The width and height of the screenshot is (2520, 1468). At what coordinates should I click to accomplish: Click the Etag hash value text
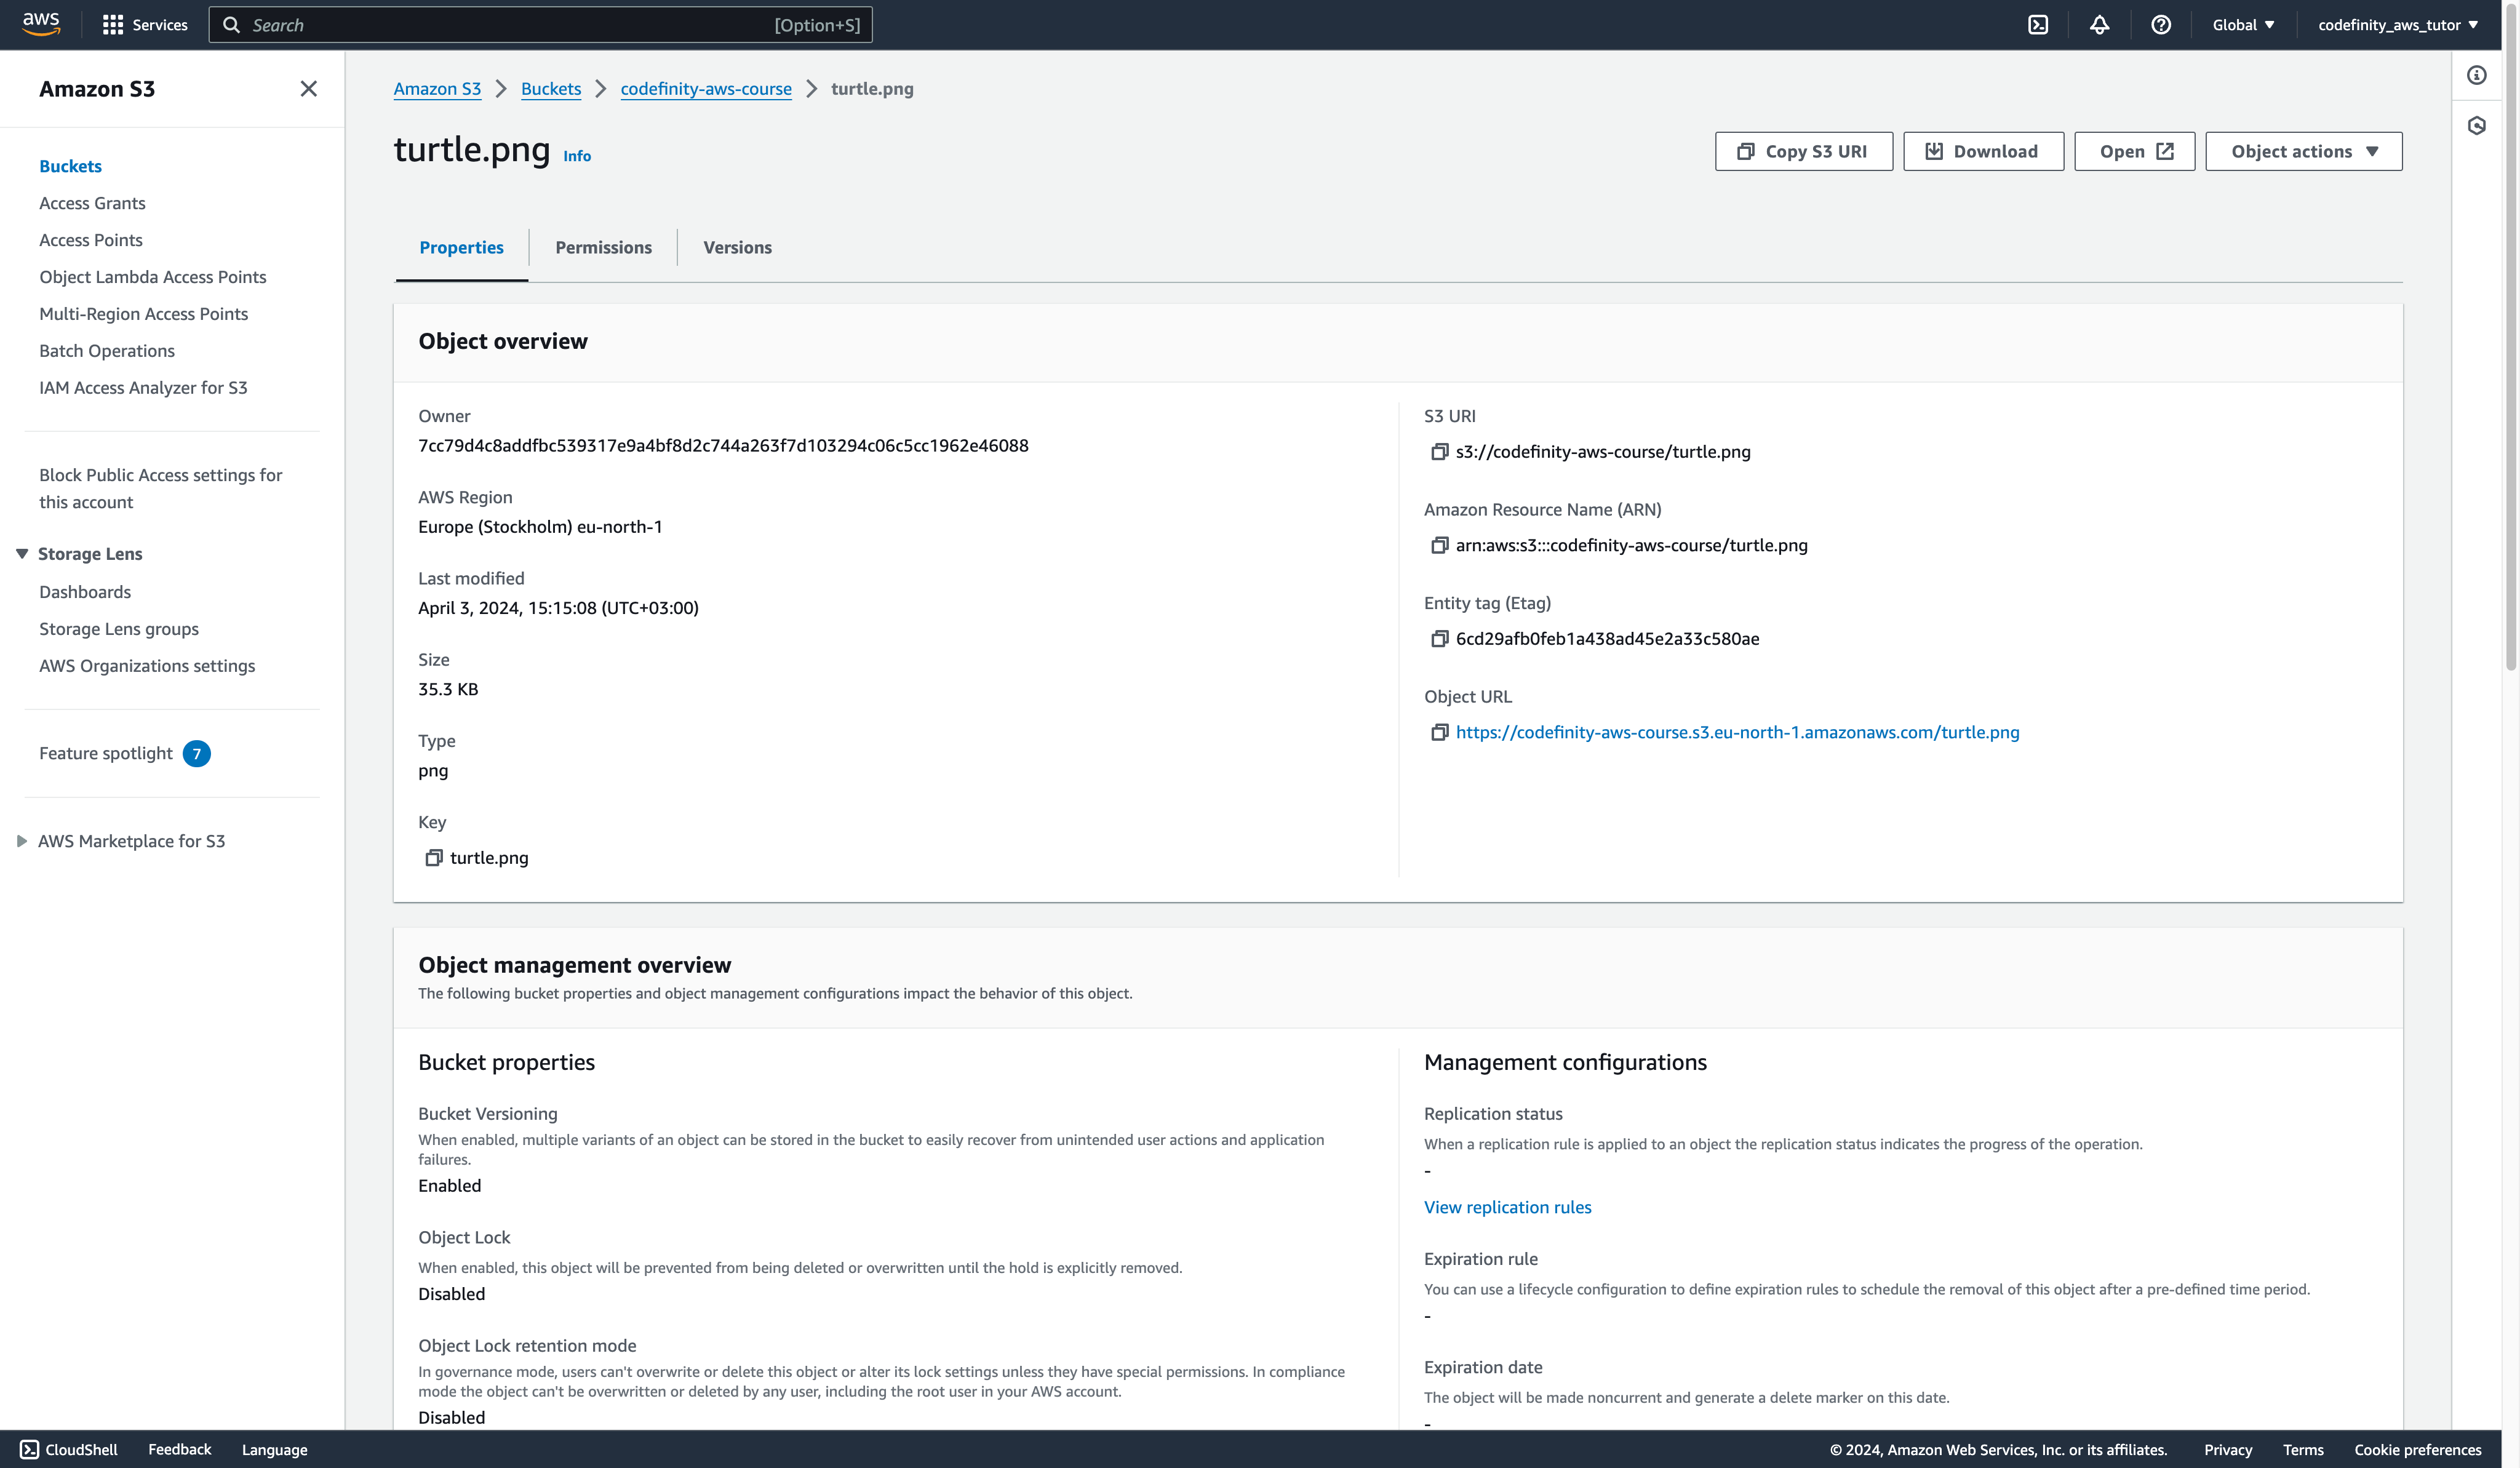click(1606, 639)
